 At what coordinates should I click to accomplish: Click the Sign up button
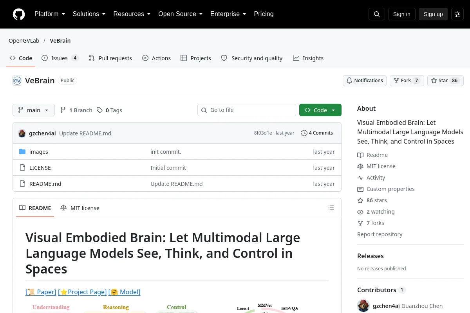(433, 14)
